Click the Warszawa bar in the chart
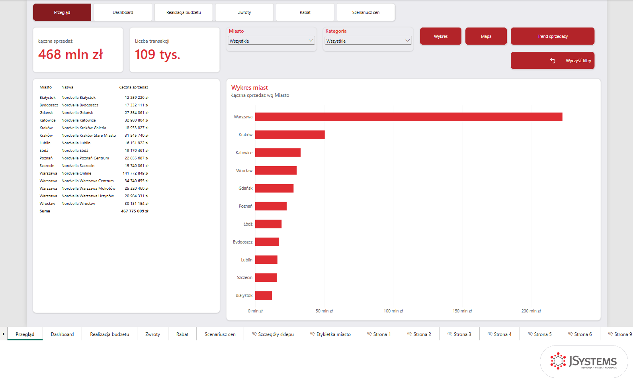Viewport: 633px width, 383px height. click(x=409, y=117)
